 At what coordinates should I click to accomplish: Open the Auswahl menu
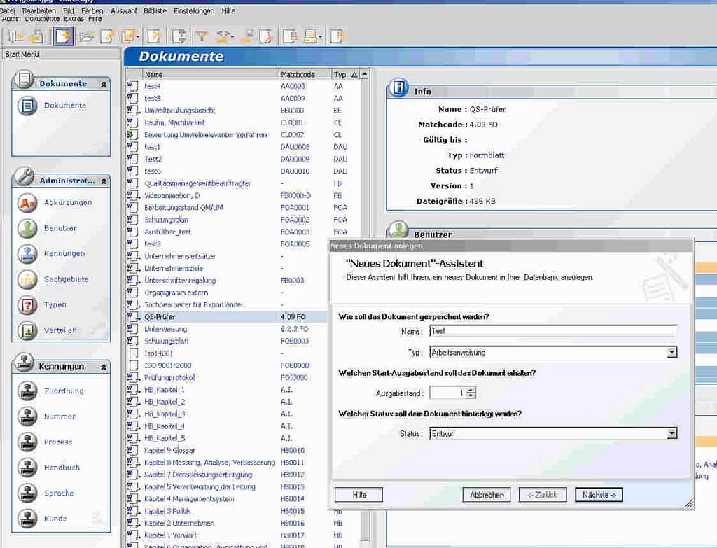tap(123, 10)
